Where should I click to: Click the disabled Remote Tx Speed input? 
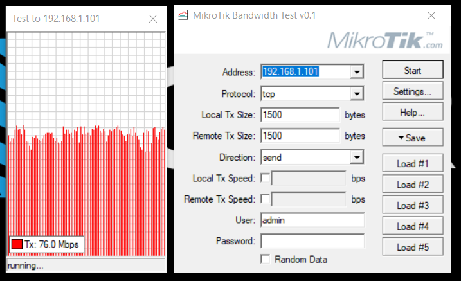309,199
